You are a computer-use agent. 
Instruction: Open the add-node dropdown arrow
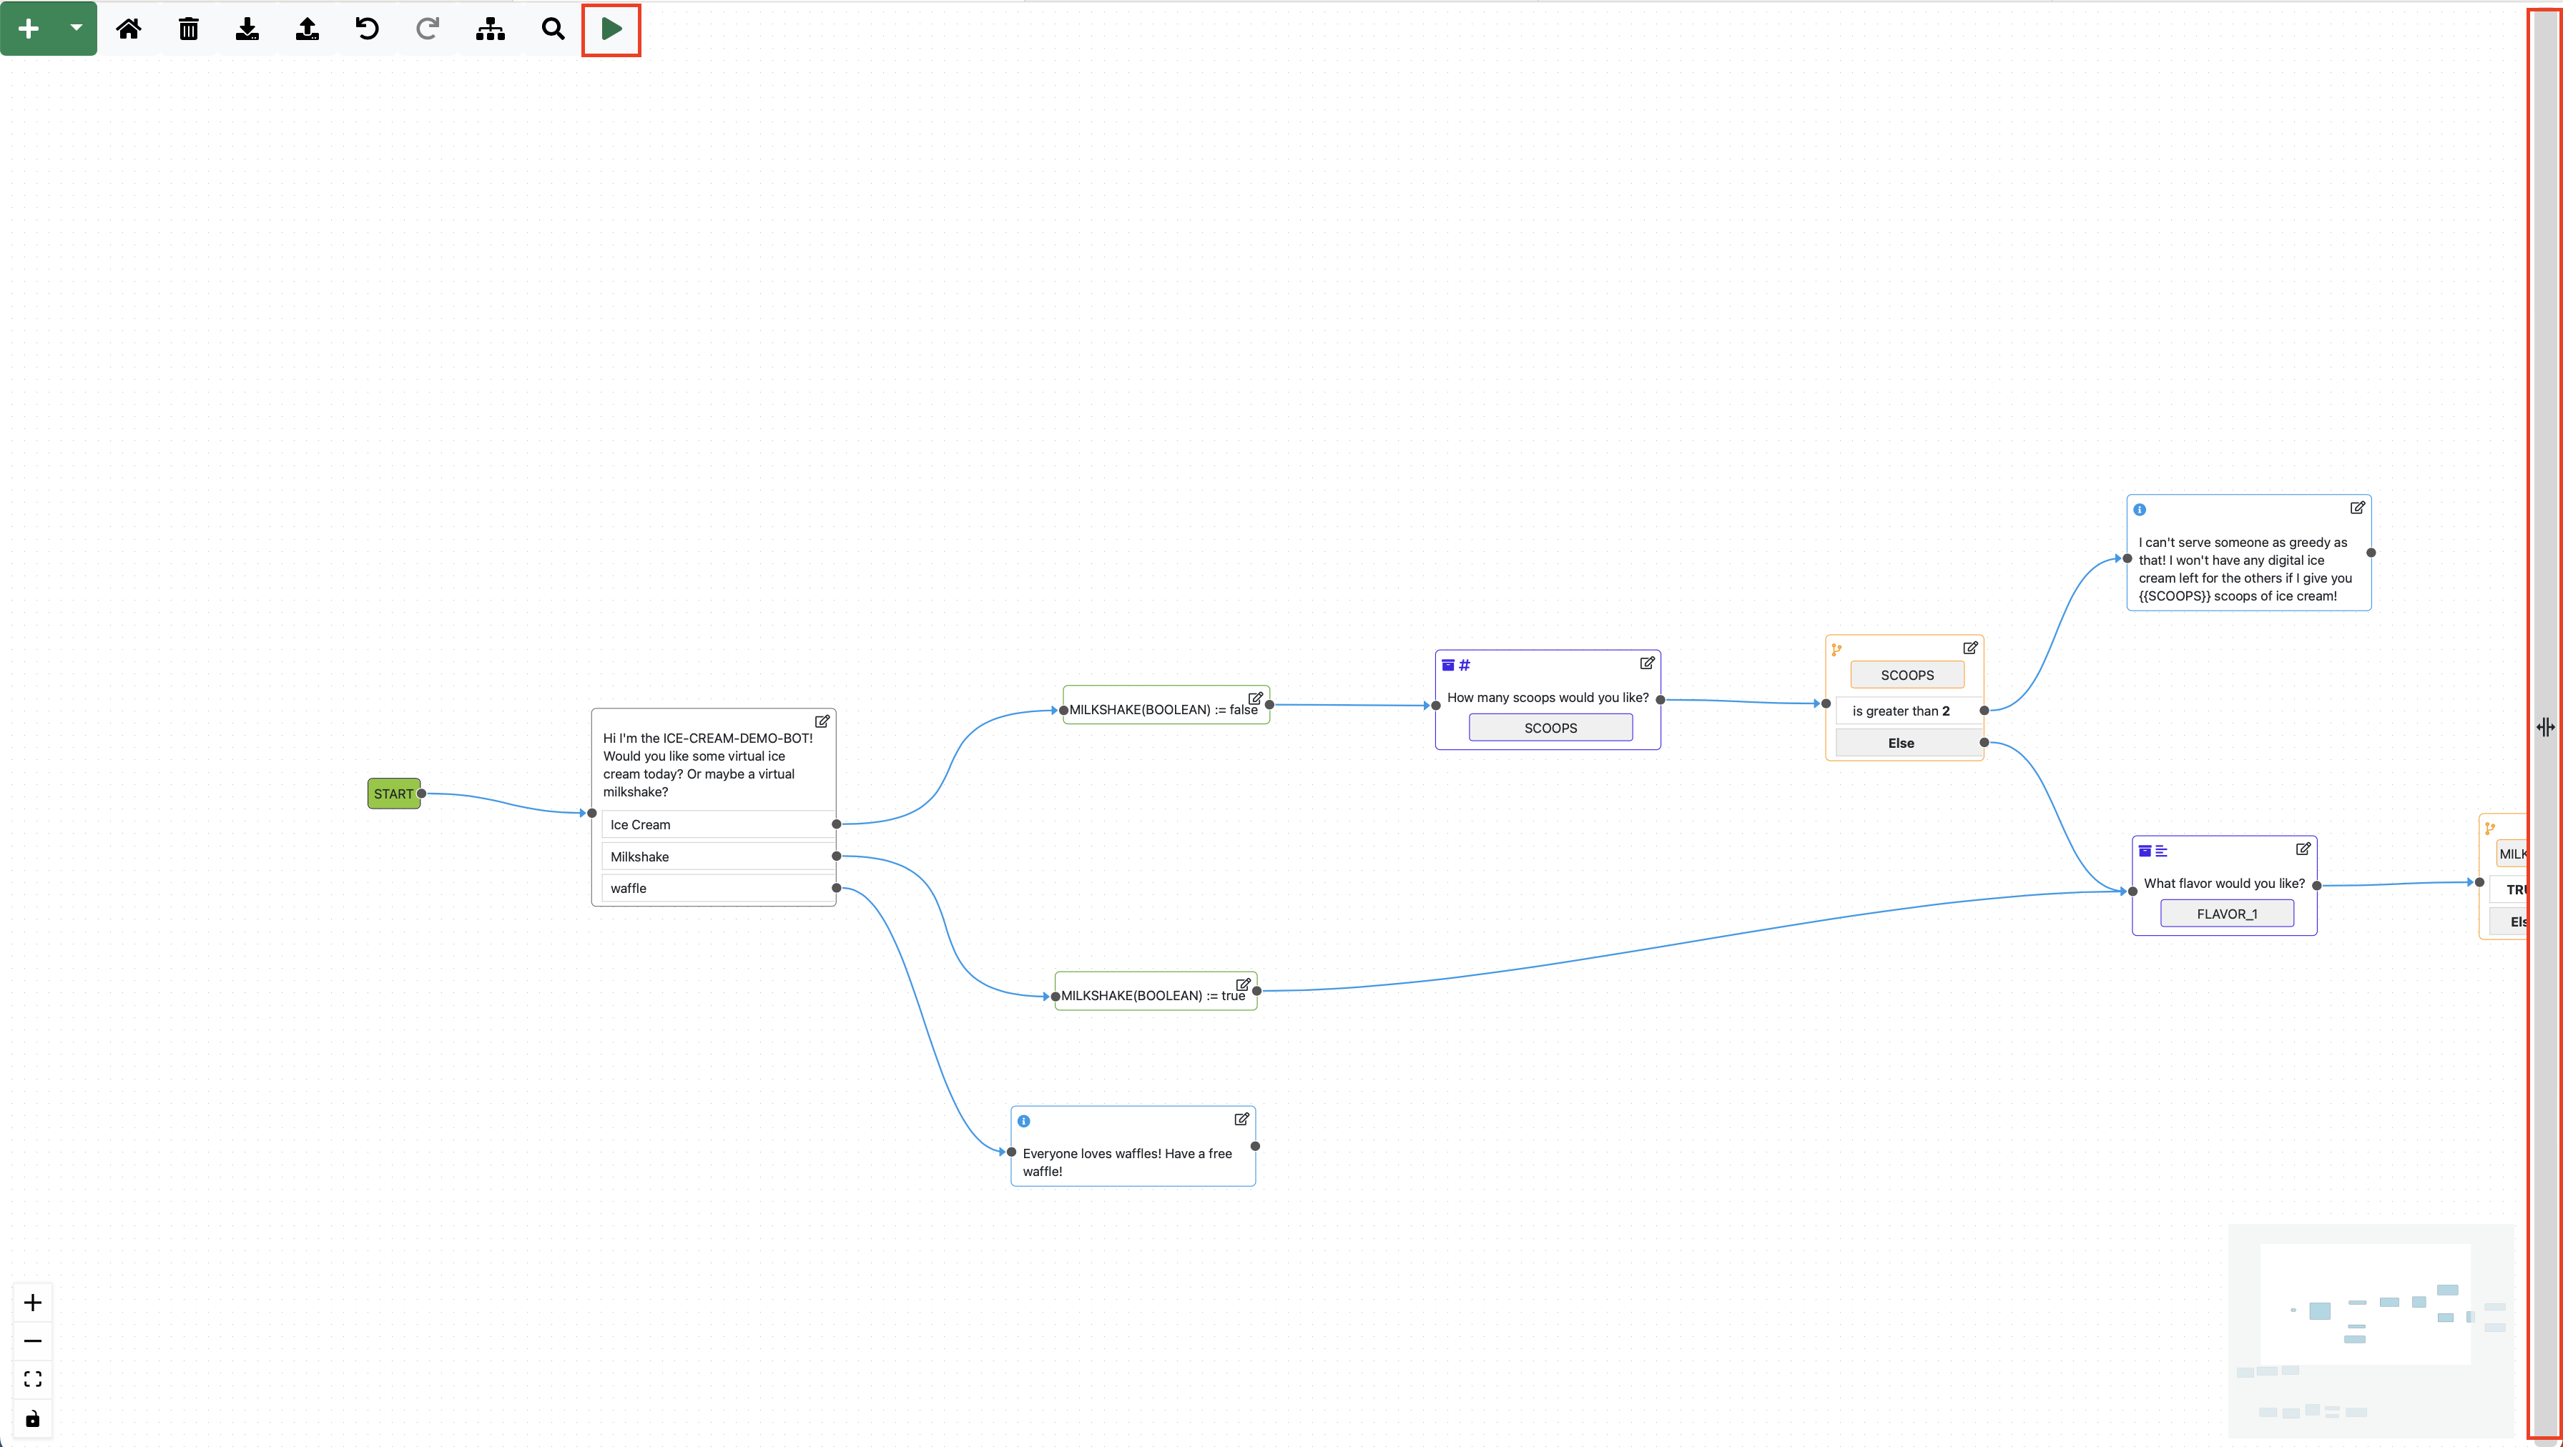(77, 28)
